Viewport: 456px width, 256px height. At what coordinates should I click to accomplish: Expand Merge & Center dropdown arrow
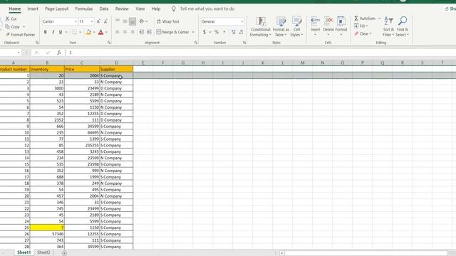click(193, 32)
